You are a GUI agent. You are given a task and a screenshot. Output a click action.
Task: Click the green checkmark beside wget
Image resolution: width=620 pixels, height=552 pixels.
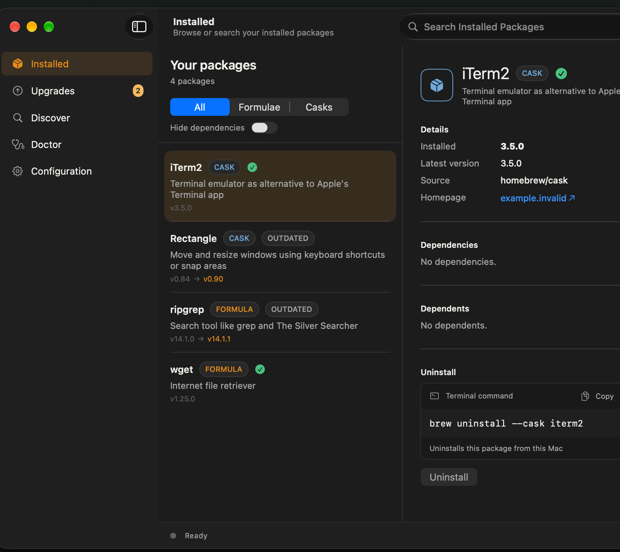(260, 369)
